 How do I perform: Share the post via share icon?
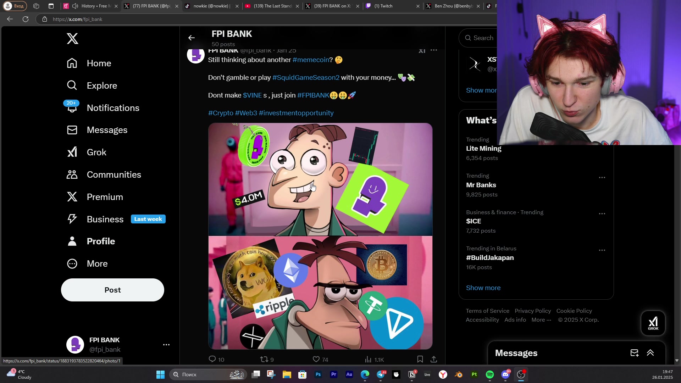click(x=433, y=359)
